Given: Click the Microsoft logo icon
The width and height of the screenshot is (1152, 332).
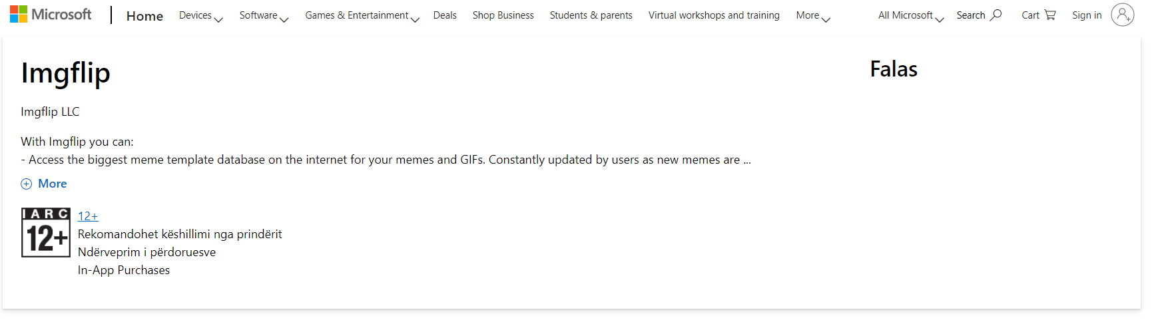Looking at the screenshot, I should [x=19, y=14].
